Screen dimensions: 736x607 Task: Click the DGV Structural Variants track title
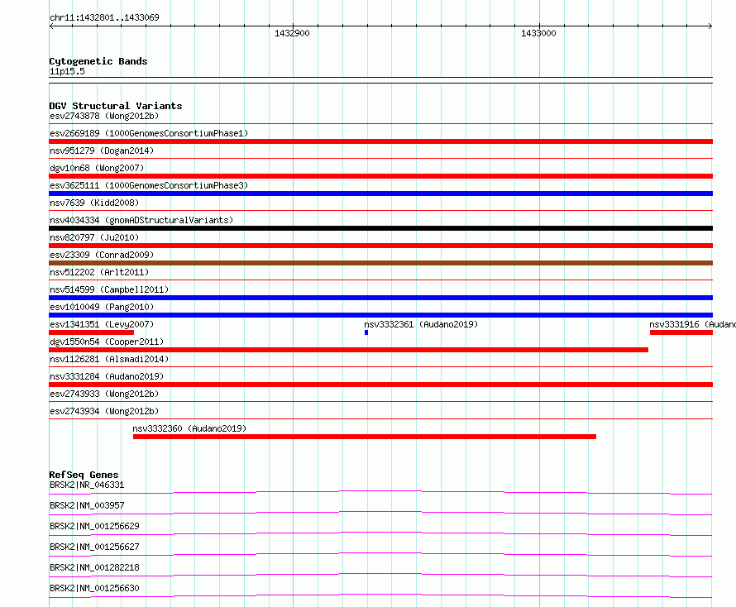(116, 106)
